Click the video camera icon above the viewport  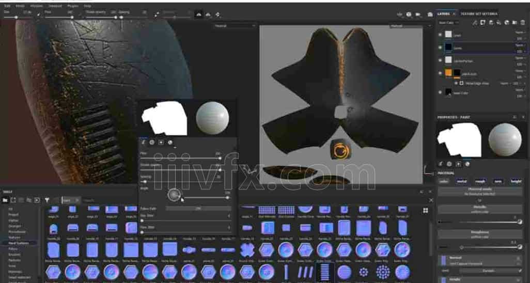pos(418,14)
